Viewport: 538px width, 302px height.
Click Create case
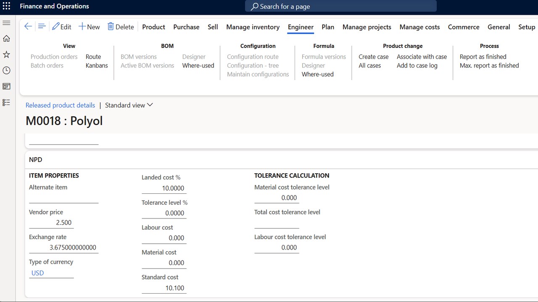(x=373, y=57)
